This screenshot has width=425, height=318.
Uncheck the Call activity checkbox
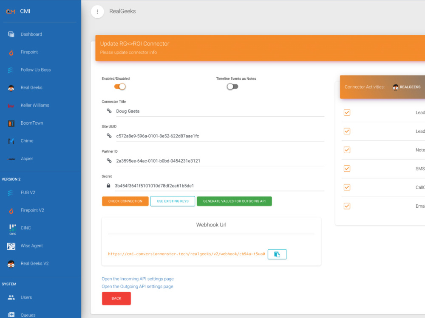(x=347, y=187)
